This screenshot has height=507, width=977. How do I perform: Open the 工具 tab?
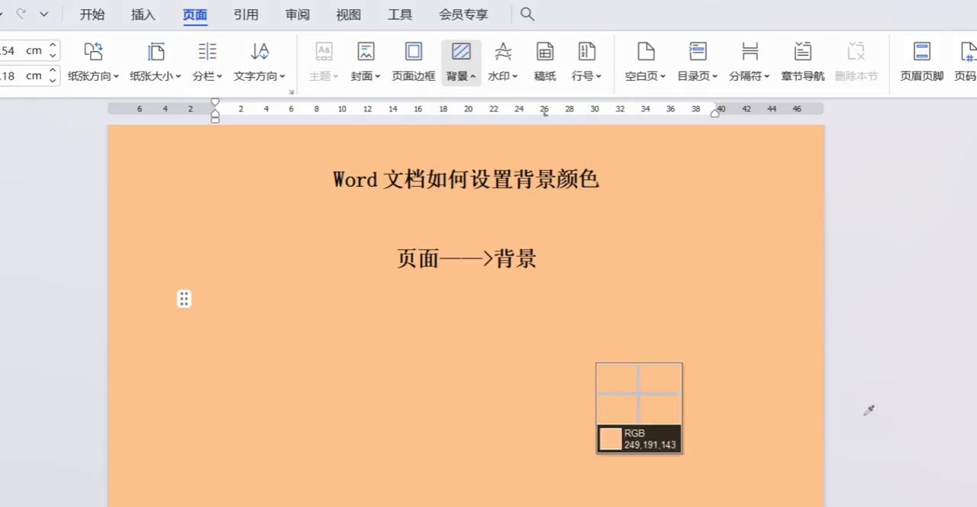(x=400, y=14)
